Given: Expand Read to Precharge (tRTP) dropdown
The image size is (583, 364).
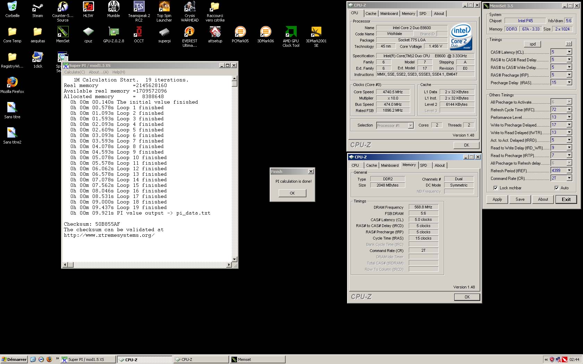Looking at the screenshot, I should (x=569, y=155).
